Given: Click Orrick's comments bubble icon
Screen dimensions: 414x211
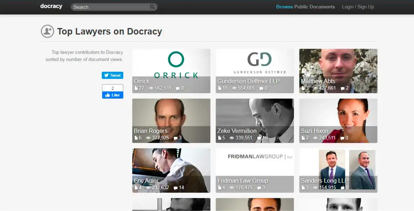Looking at the screenshot, I should (x=178, y=89).
